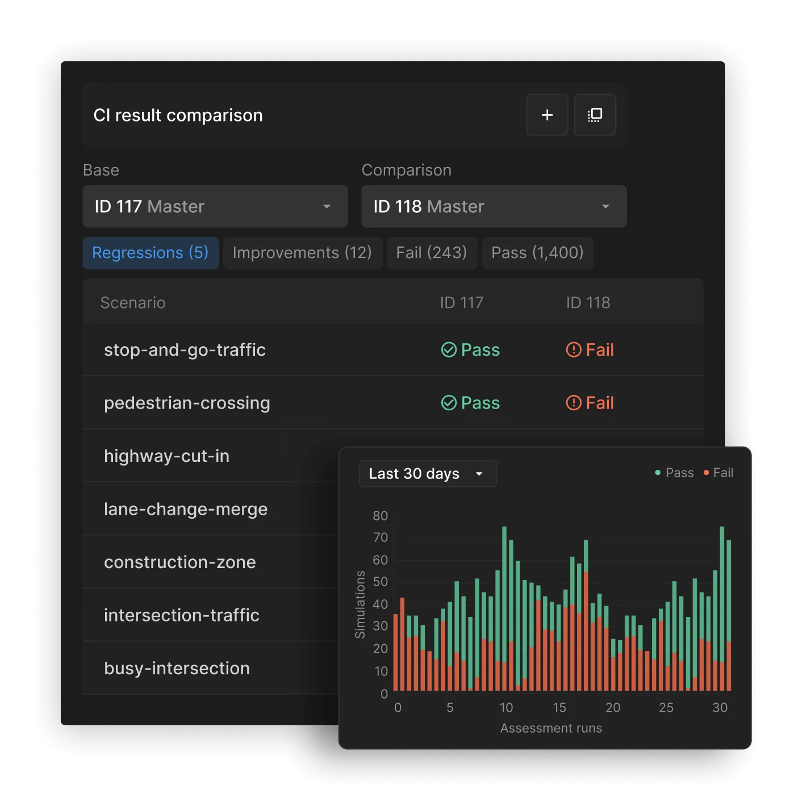
Task: Click the highway-cut-in scenario name
Action: (x=167, y=456)
